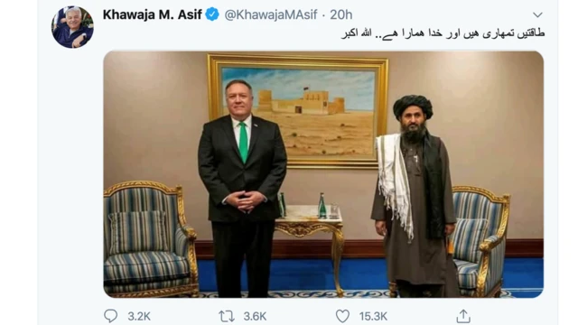Click the 15.3K likes count

[x=373, y=316]
